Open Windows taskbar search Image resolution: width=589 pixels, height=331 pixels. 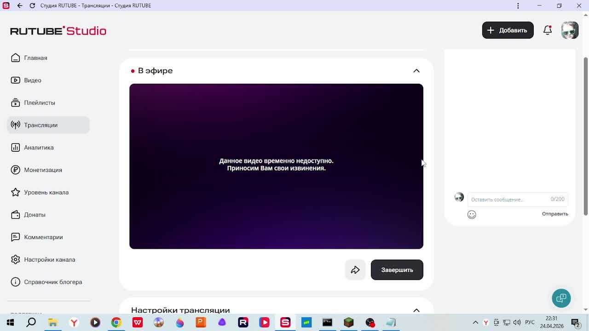tap(31, 323)
